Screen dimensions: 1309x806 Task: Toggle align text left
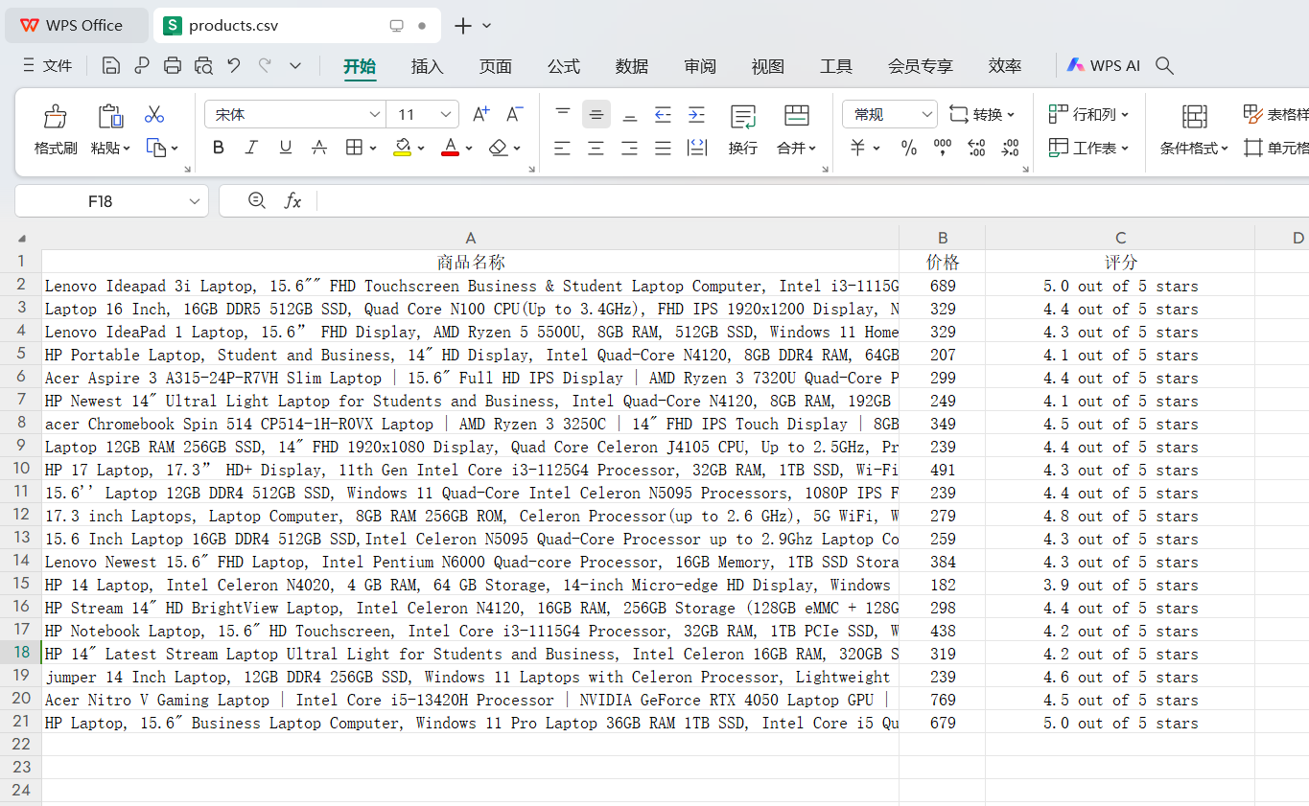tap(562, 148)
